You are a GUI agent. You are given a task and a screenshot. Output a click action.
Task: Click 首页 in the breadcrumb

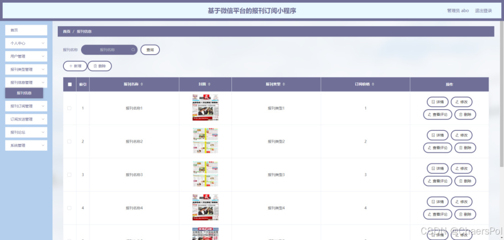[67, 31]
